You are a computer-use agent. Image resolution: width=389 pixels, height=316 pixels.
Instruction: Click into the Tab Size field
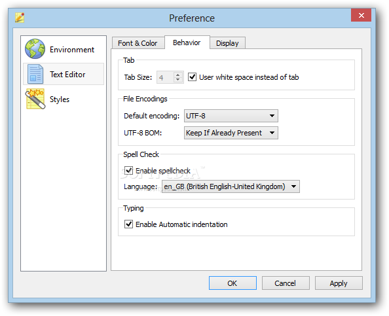pos(165,77)
